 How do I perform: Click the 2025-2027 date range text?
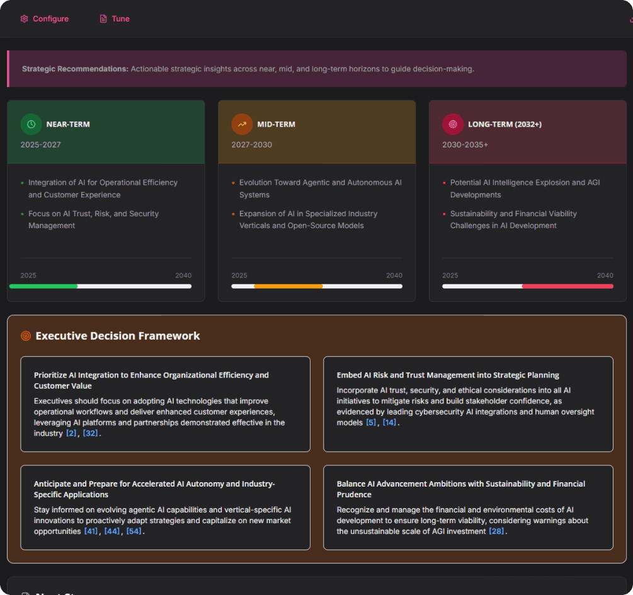41,144
